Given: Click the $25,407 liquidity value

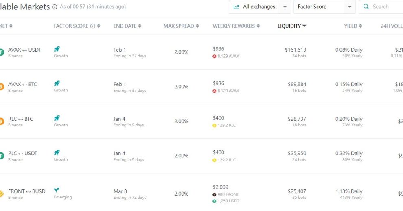Looking at the screenshot, I should [x=297, y=191].
